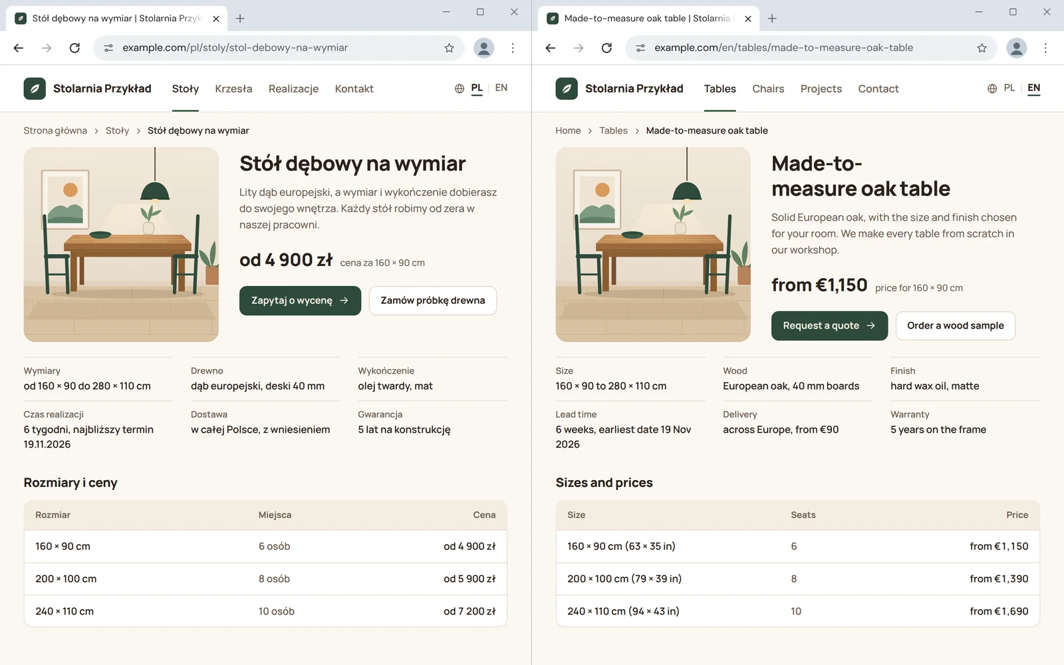Image resolution: width=1064 pixels, height=665 pixels.
Task: Click oak table product image on English page
Action: (653, 245)
